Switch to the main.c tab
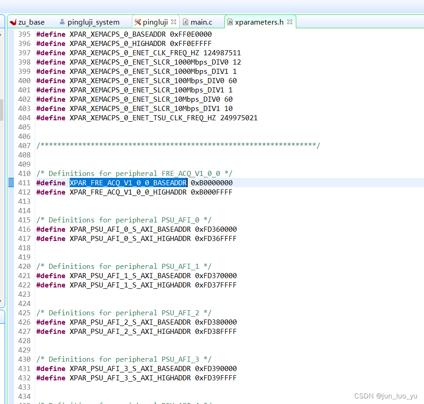The height and width of the screenshot is (404, 424). click(x=201, y=22)
